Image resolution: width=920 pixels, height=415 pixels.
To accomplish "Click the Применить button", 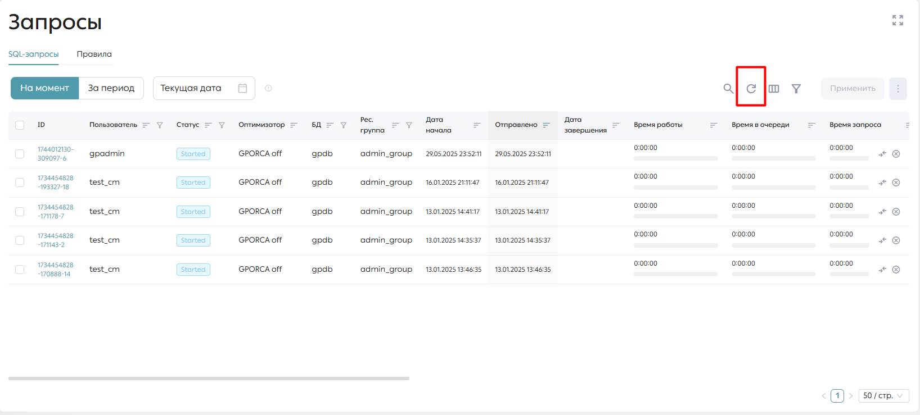I will [853, 89].
